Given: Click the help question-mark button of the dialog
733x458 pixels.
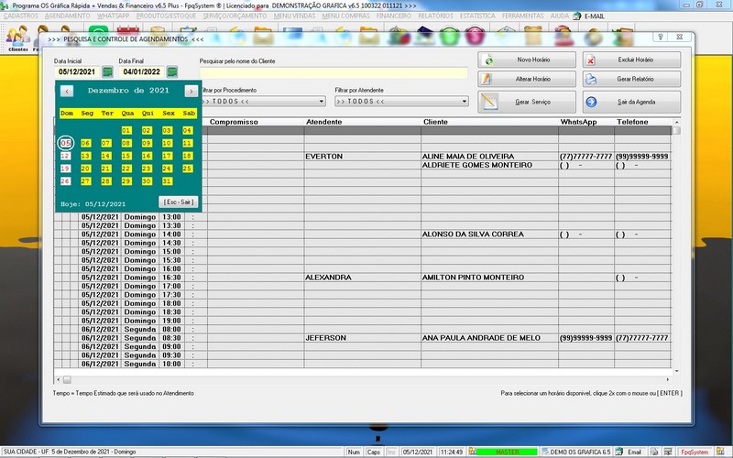Looking at the screenshot, I should [661, 37].
